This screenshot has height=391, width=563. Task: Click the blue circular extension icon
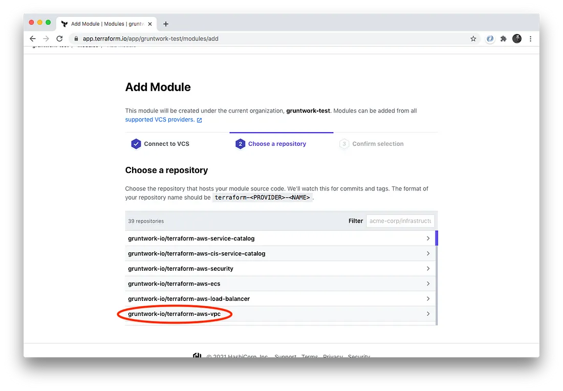point(490,39)
